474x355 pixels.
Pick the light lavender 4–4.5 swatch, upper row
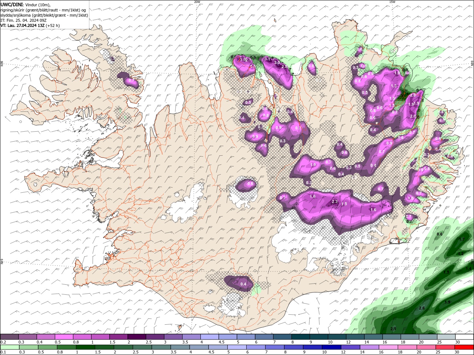pyautogui.click(x=210, y=337)
